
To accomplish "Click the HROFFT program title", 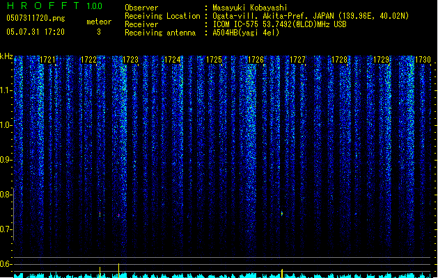I will tap(42, 6).
